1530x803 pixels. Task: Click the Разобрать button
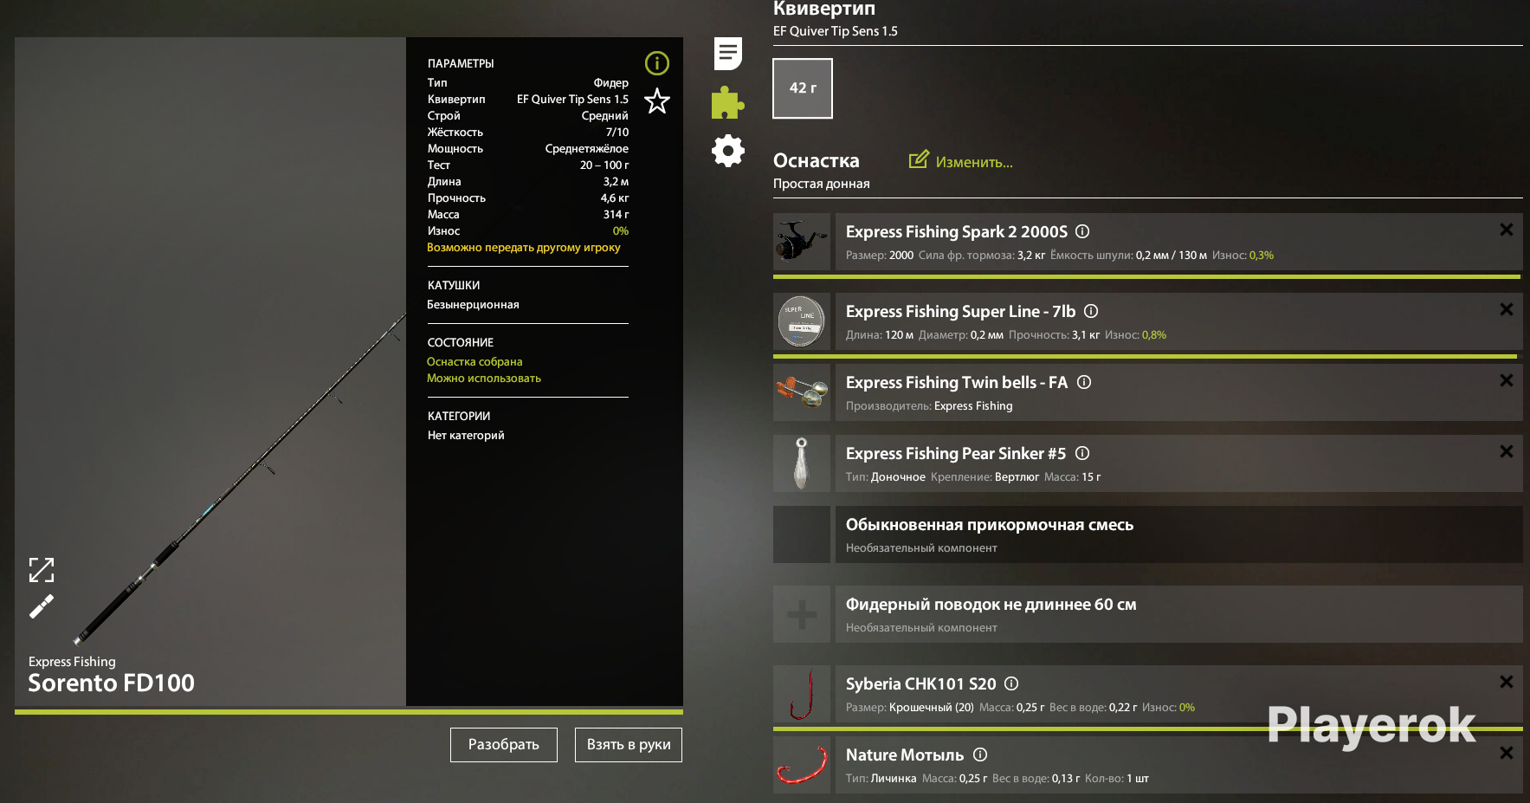(504, 745)
